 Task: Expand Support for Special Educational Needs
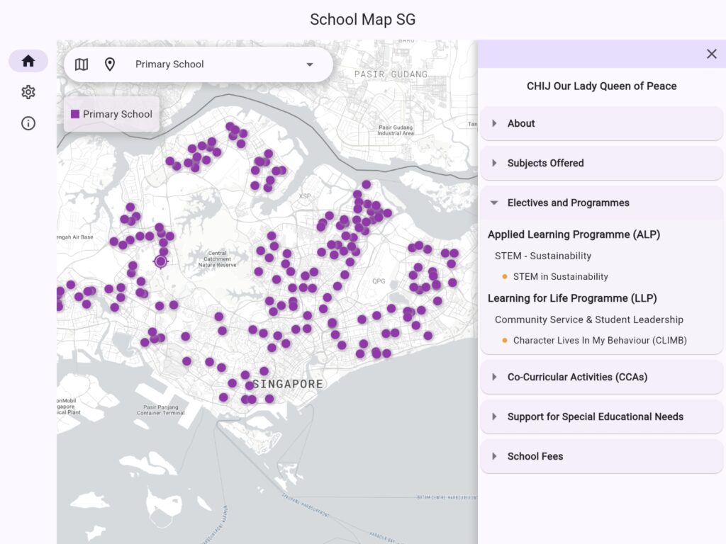tap(601, 416)
